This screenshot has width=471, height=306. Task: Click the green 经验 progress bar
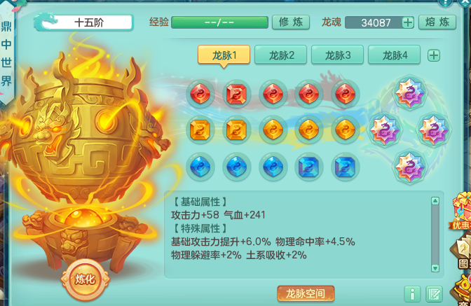[x=219, y=22]
